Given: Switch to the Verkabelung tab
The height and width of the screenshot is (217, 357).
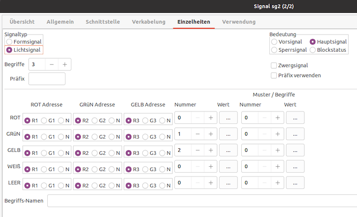Looking at the screenshot, I should point(147,22).
